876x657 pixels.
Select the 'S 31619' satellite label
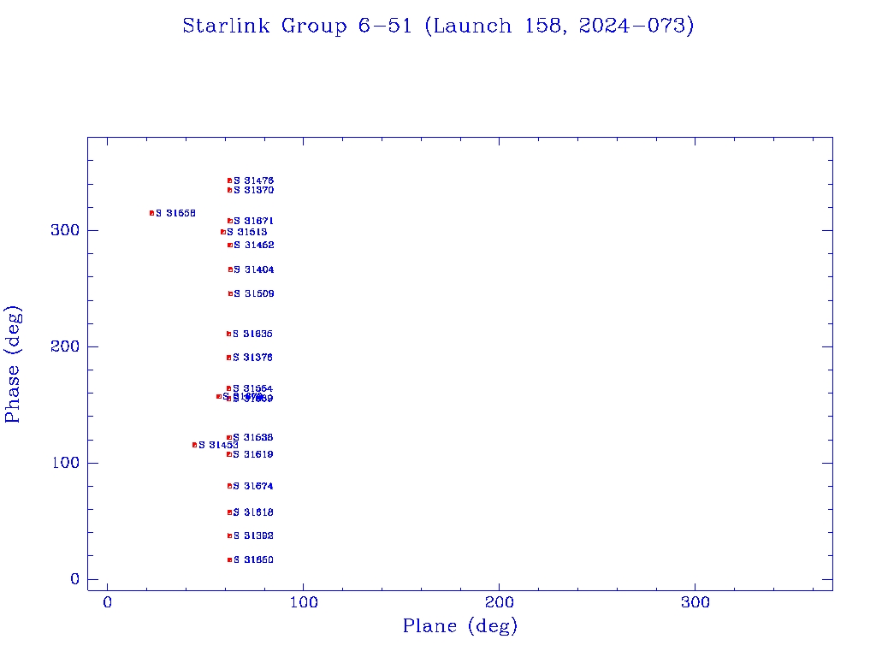(253, 454)
